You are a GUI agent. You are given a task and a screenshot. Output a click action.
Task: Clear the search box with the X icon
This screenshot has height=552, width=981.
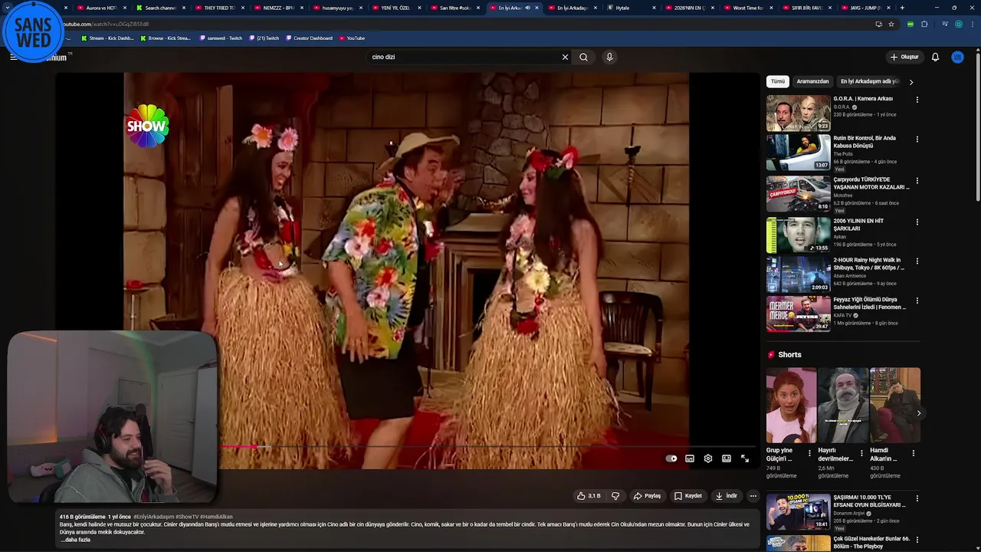(x=565, y=57)
